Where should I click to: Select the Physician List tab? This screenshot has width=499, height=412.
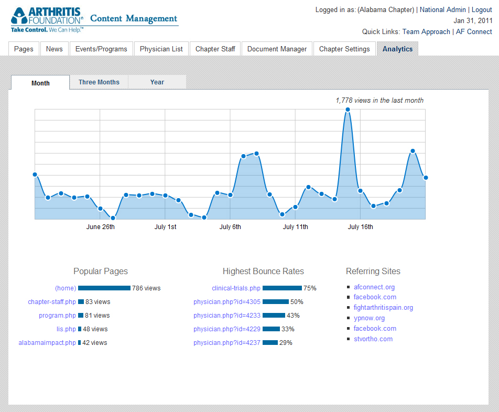point(161,49)
